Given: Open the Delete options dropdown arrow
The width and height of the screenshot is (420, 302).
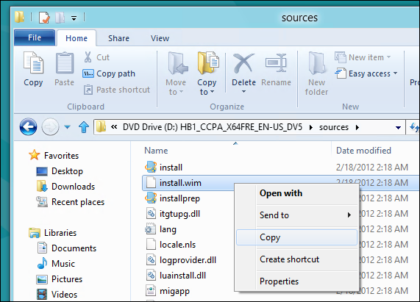Looking at the screenshot, I should [243, 92].
